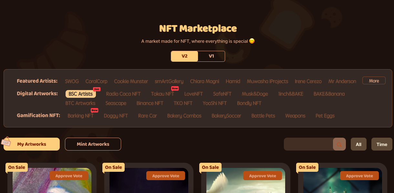394x193 pixels.
Task: Open BAKE&Banana category
Action: (329, 94)
